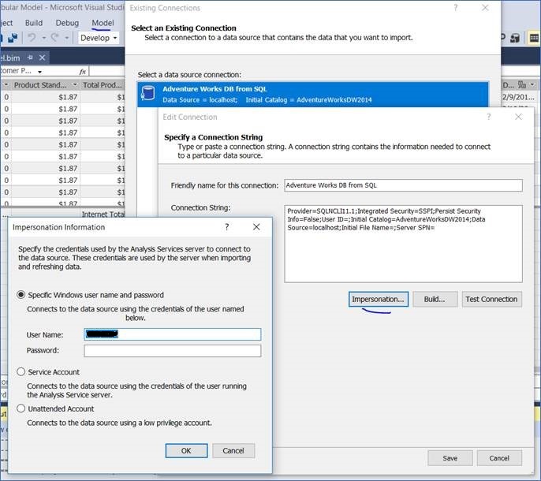Click Cancel in Impersonation Information
541x481 pixels.
coord(233,450)
